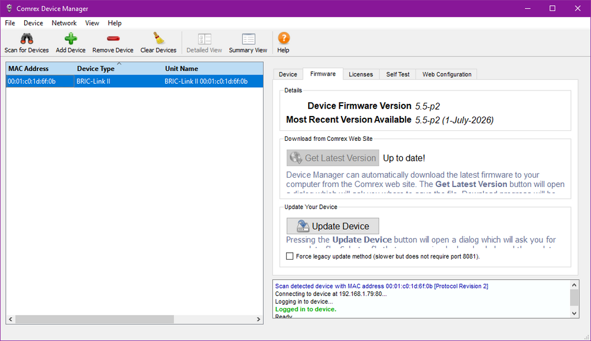Click device list horizontal scrollbar right arrow
591x341 pixels.
(x=259, y=319)
